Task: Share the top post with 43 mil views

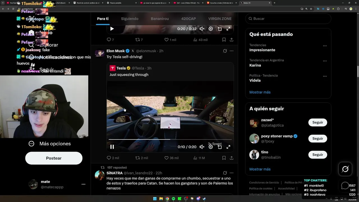Action: [231, 40]
